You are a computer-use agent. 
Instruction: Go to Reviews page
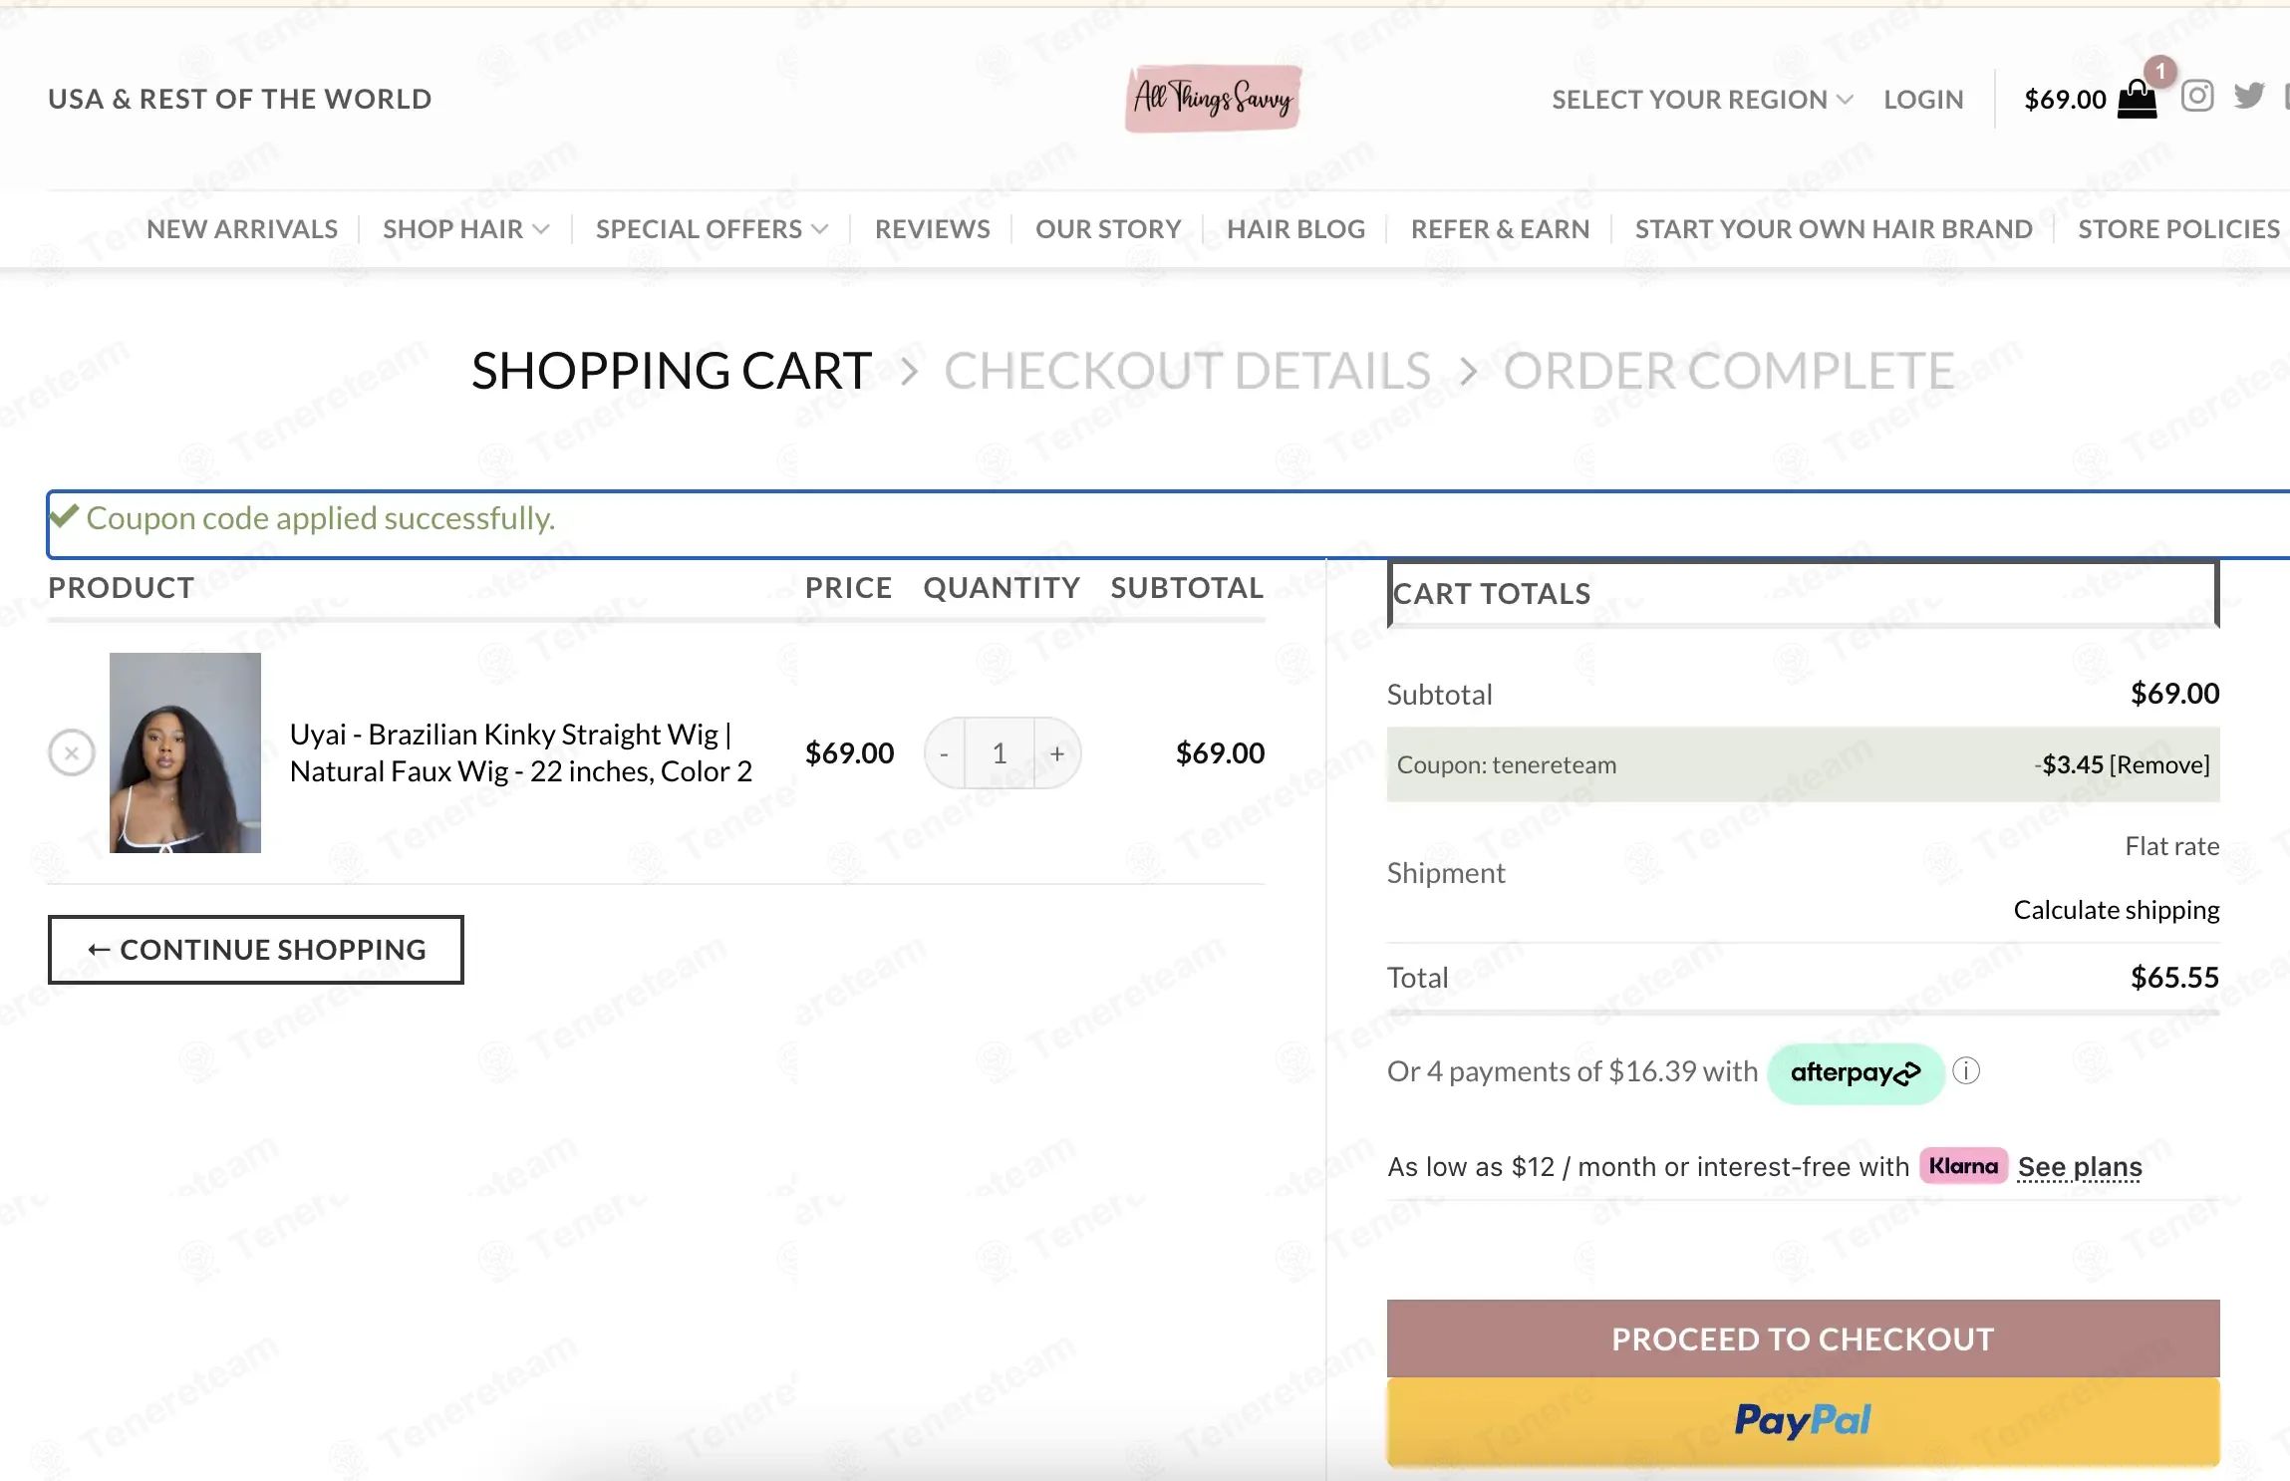point(933,229)
